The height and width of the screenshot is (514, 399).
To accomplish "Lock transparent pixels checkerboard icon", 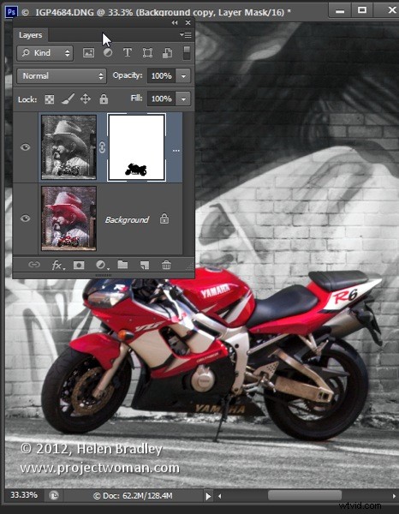I will pyautogui.click(x=50, y=99).
